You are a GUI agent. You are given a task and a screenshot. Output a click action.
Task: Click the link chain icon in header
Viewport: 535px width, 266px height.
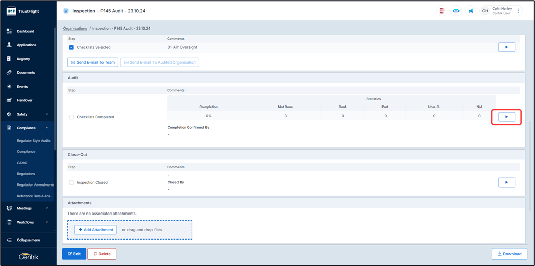pos(456,11)
